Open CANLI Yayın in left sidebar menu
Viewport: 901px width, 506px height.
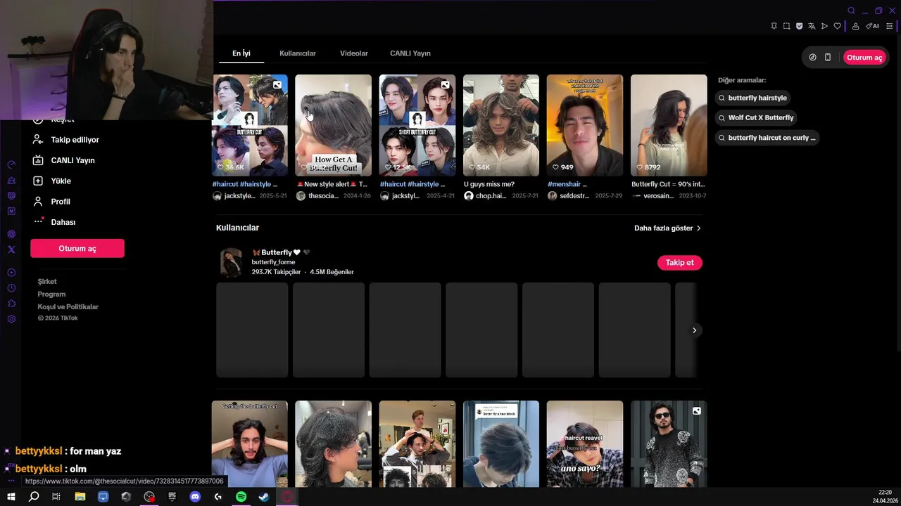click(x=65, y=160)
